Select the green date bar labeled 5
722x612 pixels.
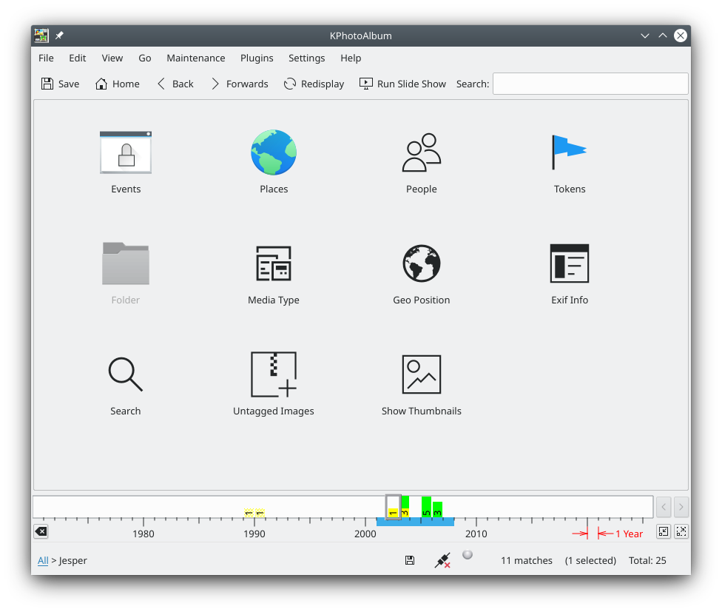pyautogui.click(x=426, y=506)
